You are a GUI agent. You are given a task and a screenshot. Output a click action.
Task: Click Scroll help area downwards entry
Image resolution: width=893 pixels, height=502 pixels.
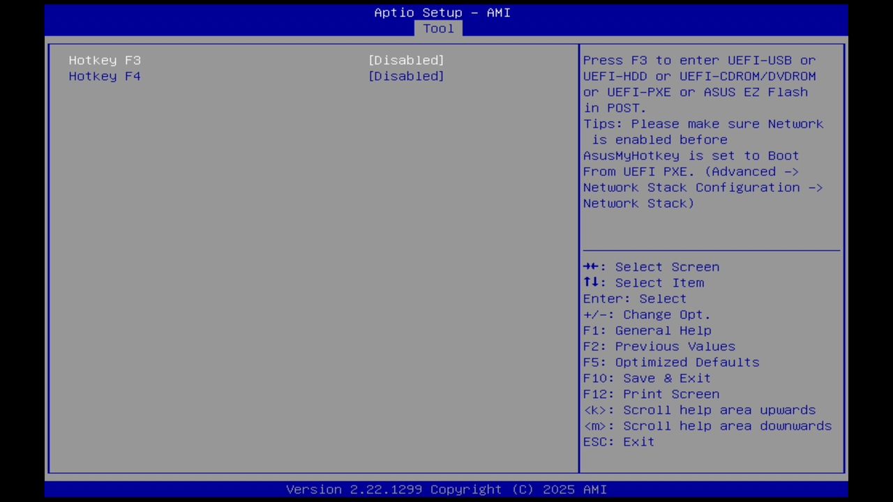coord(707,426)
